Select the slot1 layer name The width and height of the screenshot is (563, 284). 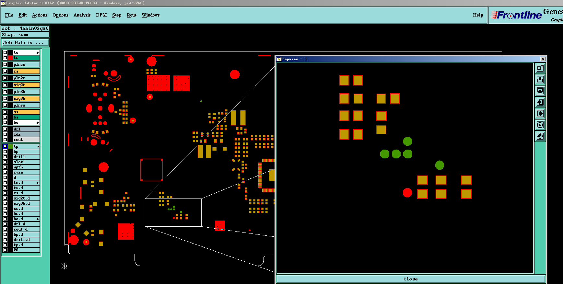pyautogui.click(x=26, y=162)
